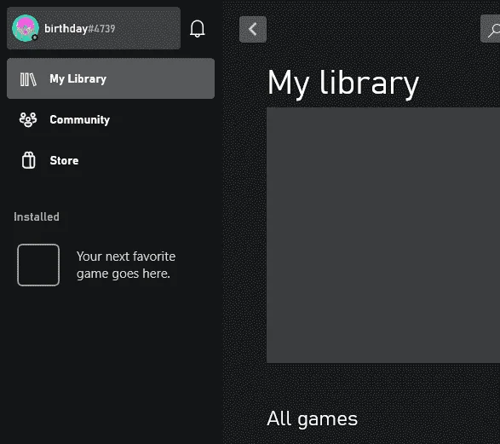Image resolution: width=500 pixels, height=444 pixels.
Task: Click the All games heading
Action: pyautogui.click(x=313, y=418)
